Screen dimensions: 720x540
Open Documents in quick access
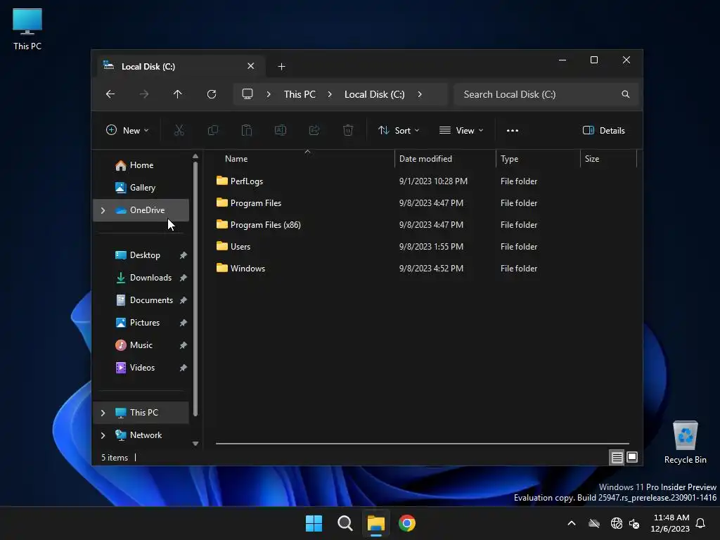pos(141,300)
